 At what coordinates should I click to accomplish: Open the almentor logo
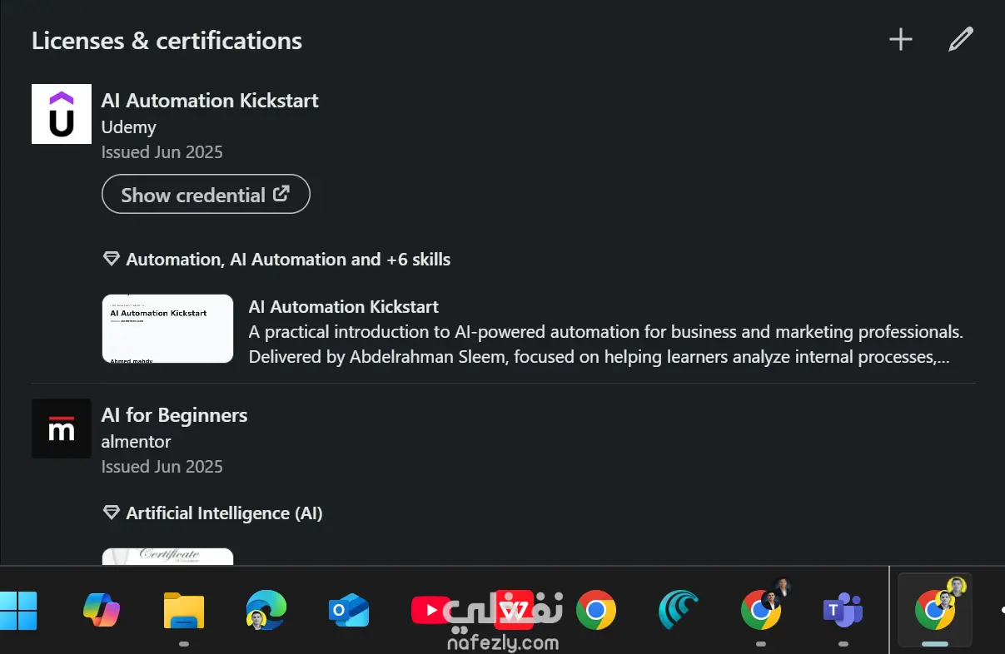pos(62,429)
